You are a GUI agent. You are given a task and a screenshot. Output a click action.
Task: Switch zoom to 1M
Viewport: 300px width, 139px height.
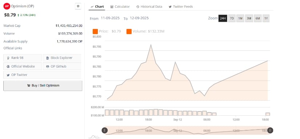pyautogui.click(x=240, y=19)
